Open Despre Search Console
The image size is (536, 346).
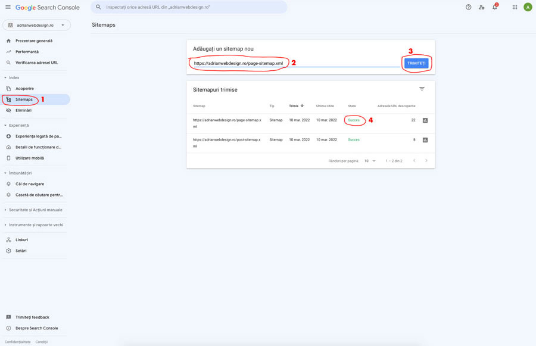click(x=35, y=328)
